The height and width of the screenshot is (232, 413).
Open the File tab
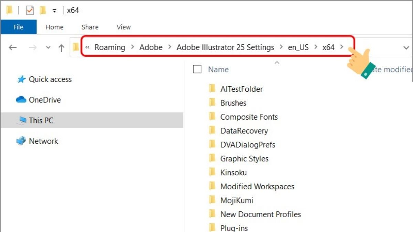[x=18, y=27]
